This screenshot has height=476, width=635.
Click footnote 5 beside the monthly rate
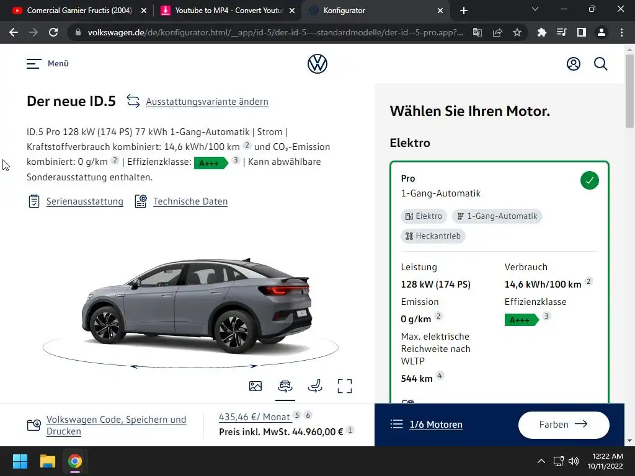297,415
